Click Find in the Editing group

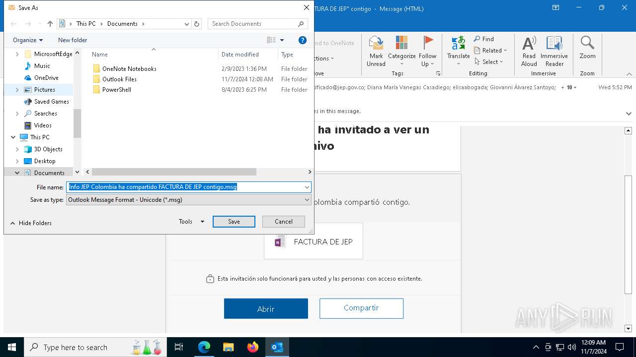pos(484,39)
